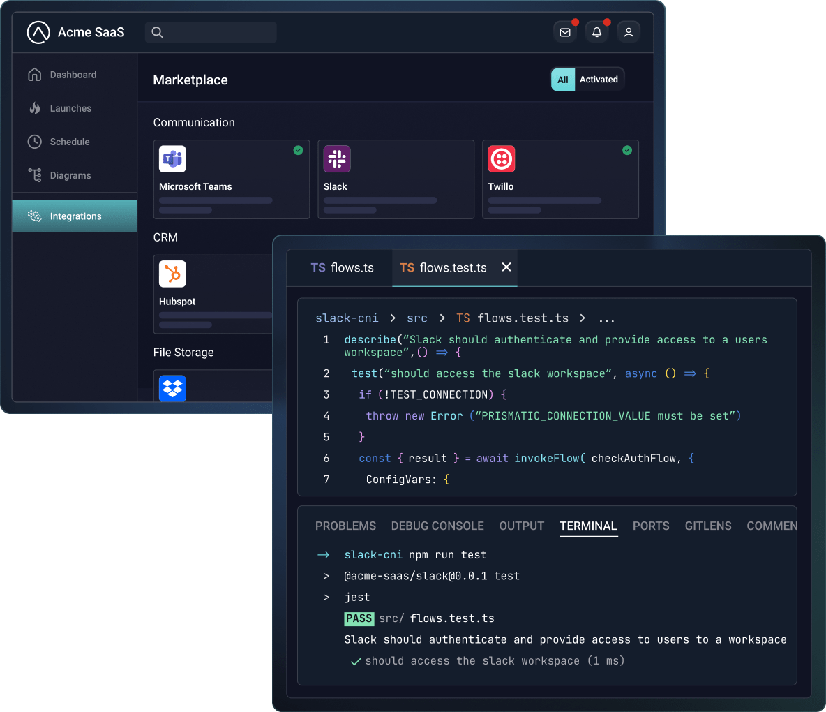Viewport: 826px width, 712px height.
Task: Click the Schedule clock icon
Action: pyautogui.click(x=35, y=142)
